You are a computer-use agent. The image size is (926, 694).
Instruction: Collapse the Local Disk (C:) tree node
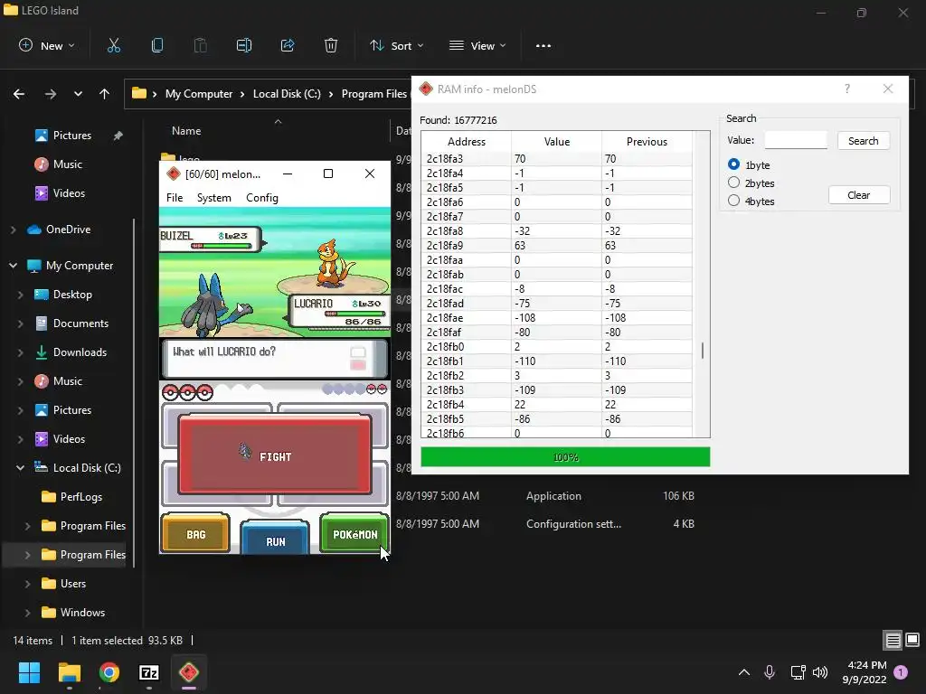(20, 468)
